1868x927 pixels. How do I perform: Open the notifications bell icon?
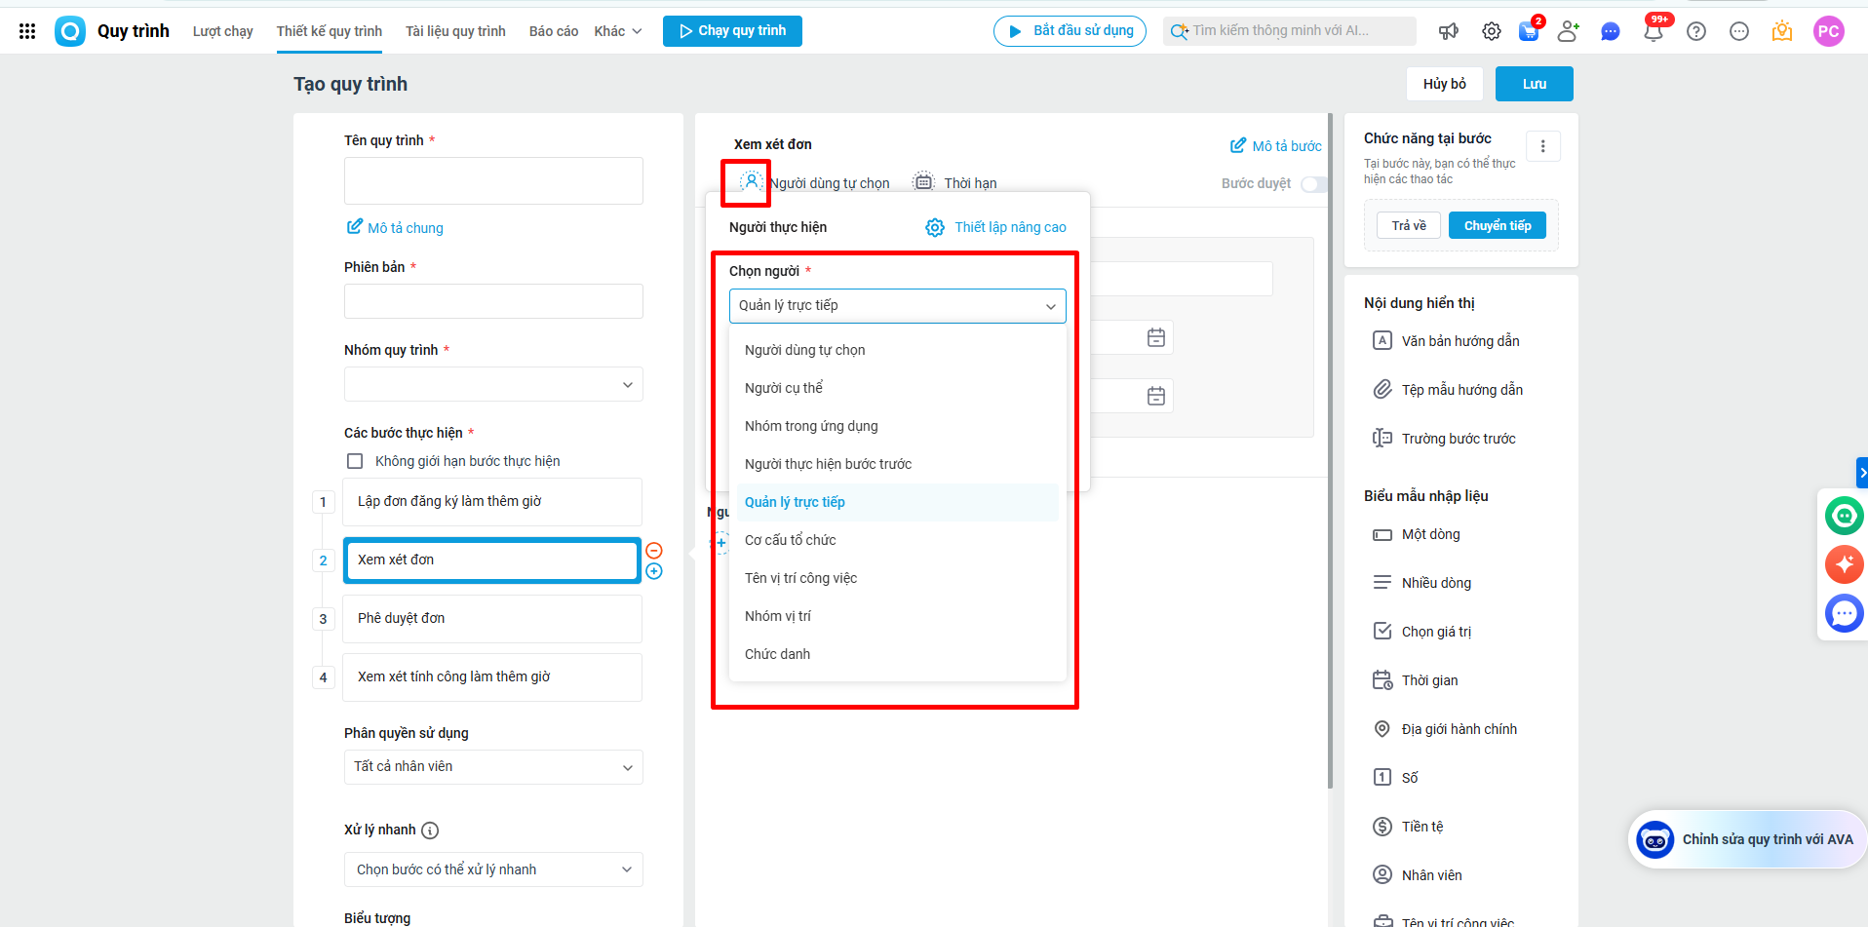(x=1654, y=32)
